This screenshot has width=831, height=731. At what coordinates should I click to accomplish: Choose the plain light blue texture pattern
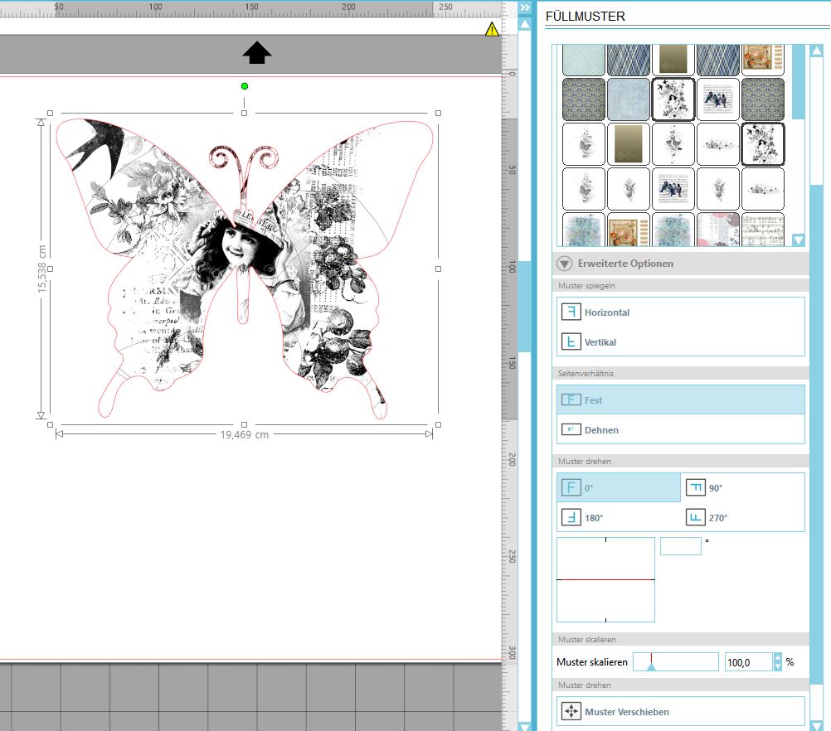(x=629, y=99)
